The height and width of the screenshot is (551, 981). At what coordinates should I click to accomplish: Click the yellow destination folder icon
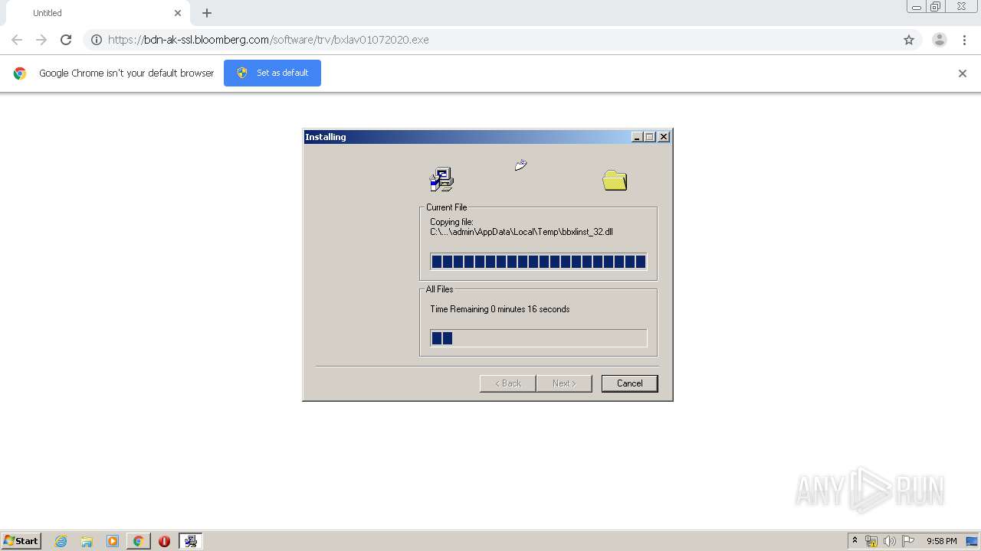615,181
